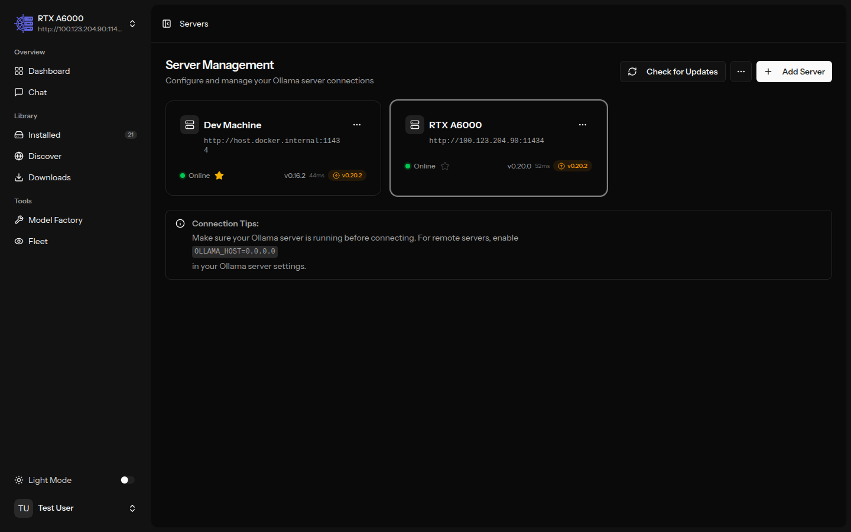Open the Downloads section
Viewport: 851px width, 532px height.
49,177
